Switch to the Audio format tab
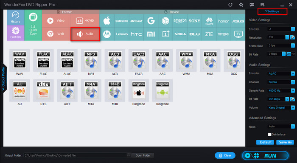The height and width of the screenshot is (163, 297). pos(85,34)
